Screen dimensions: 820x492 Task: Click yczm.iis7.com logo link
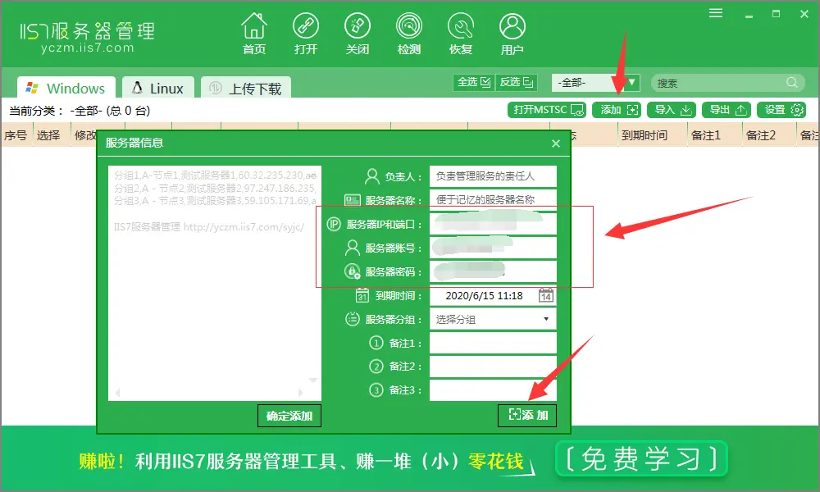(x=88, y=48)
